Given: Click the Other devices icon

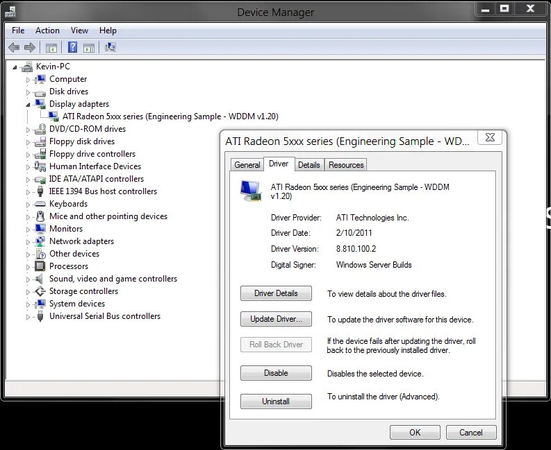Looking at the screenshot, I should click(40, 254).
